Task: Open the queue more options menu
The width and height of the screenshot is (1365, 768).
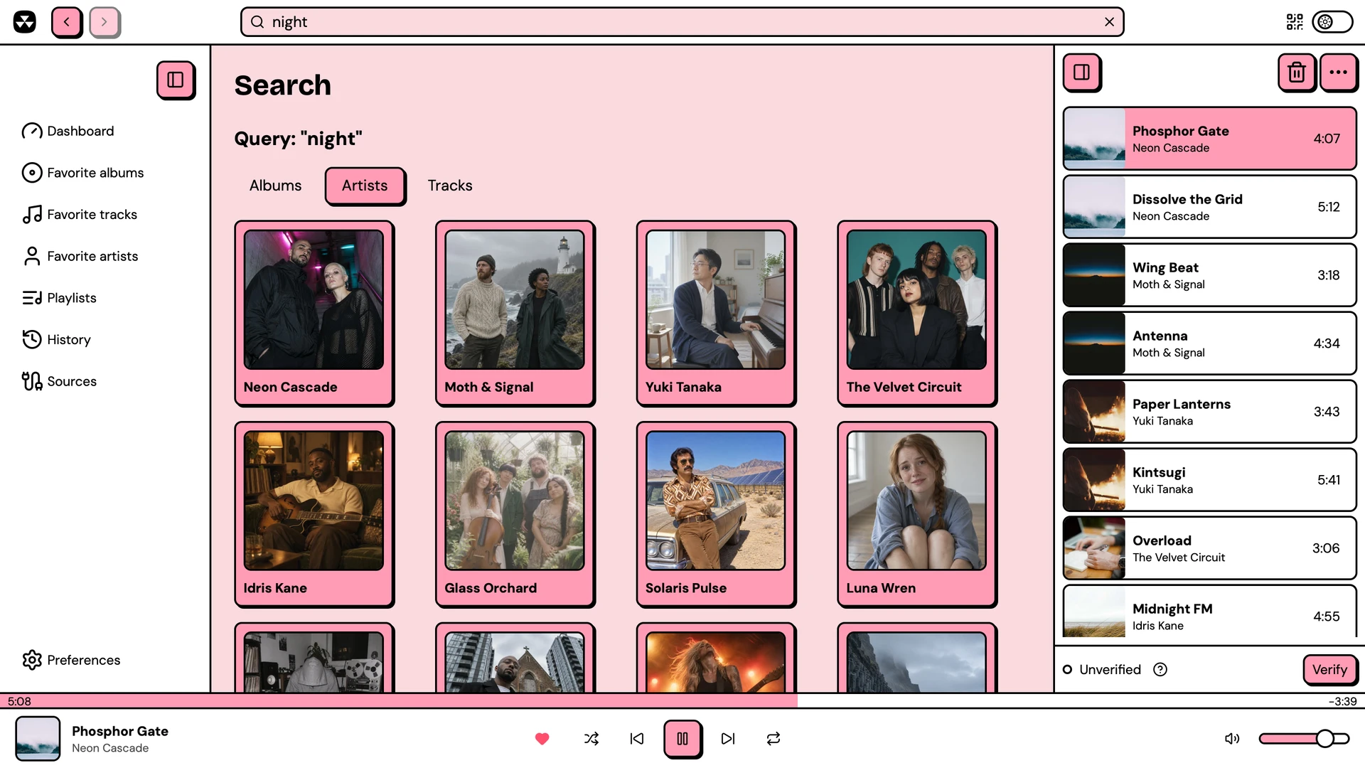Action: pyautogui.click(x=1339, y=73)
